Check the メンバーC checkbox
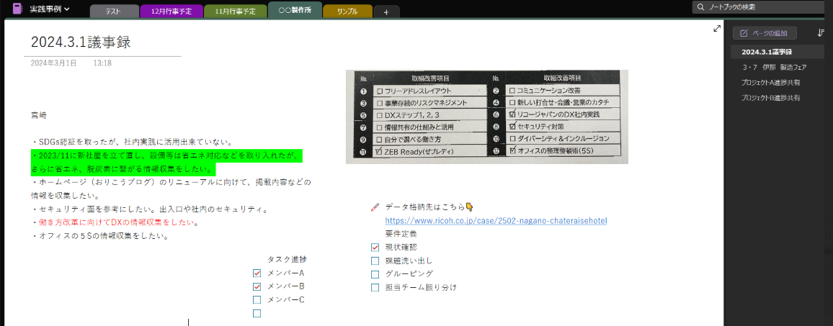 (x=257, y=300)
